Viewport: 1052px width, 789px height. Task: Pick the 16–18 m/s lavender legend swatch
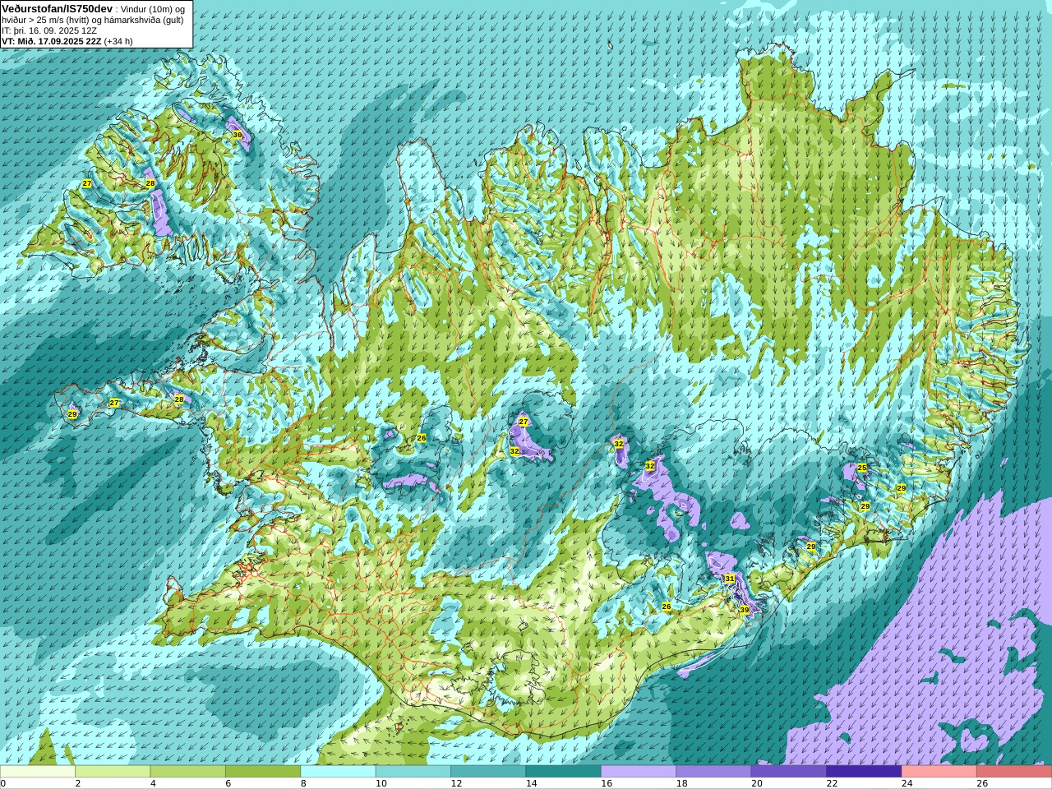tap(639, 772)
